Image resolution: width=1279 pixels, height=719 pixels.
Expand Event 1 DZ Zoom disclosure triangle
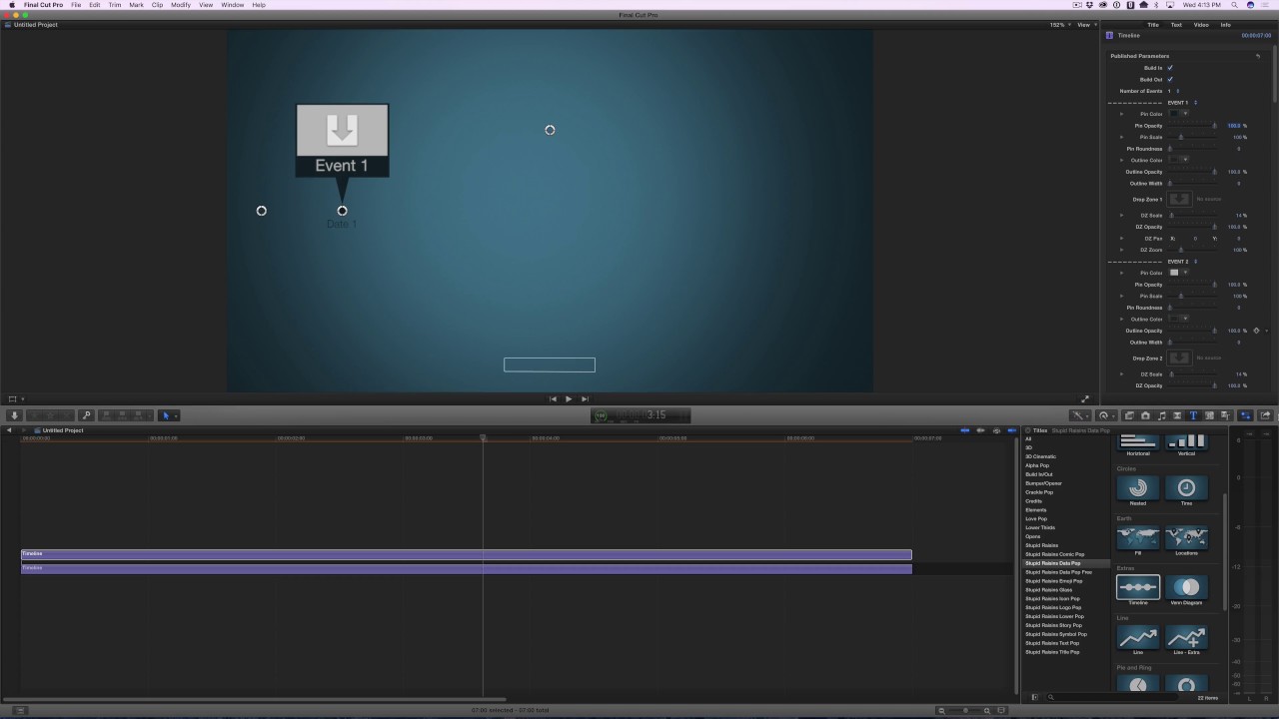pyautogui.click(x=1121, y=250)
